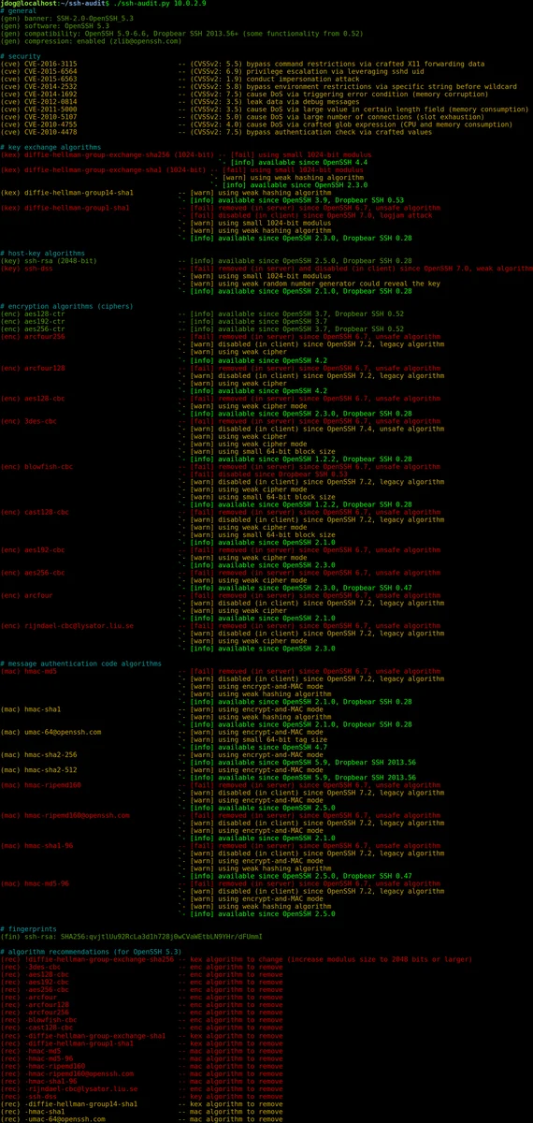
Task: Click the '(enc) cast128-cbc' entry
Action: click(35, 512)
